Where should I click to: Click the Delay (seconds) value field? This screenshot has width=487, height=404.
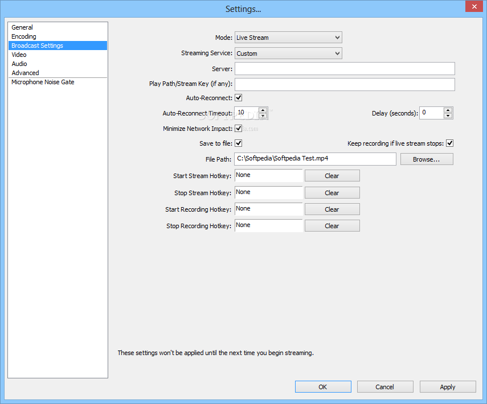click(x=431, y=113)
